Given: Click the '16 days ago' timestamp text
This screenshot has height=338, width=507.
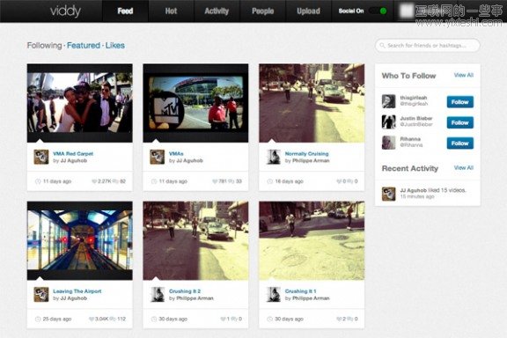Looking at the screenshot, I should tap(289, 181).
